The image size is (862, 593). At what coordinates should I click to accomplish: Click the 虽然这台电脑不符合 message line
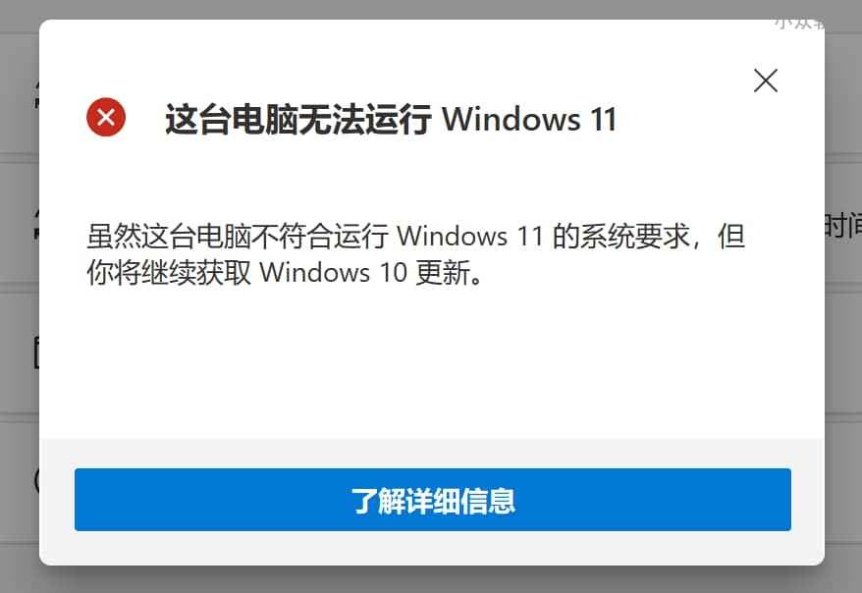point(415,237)
